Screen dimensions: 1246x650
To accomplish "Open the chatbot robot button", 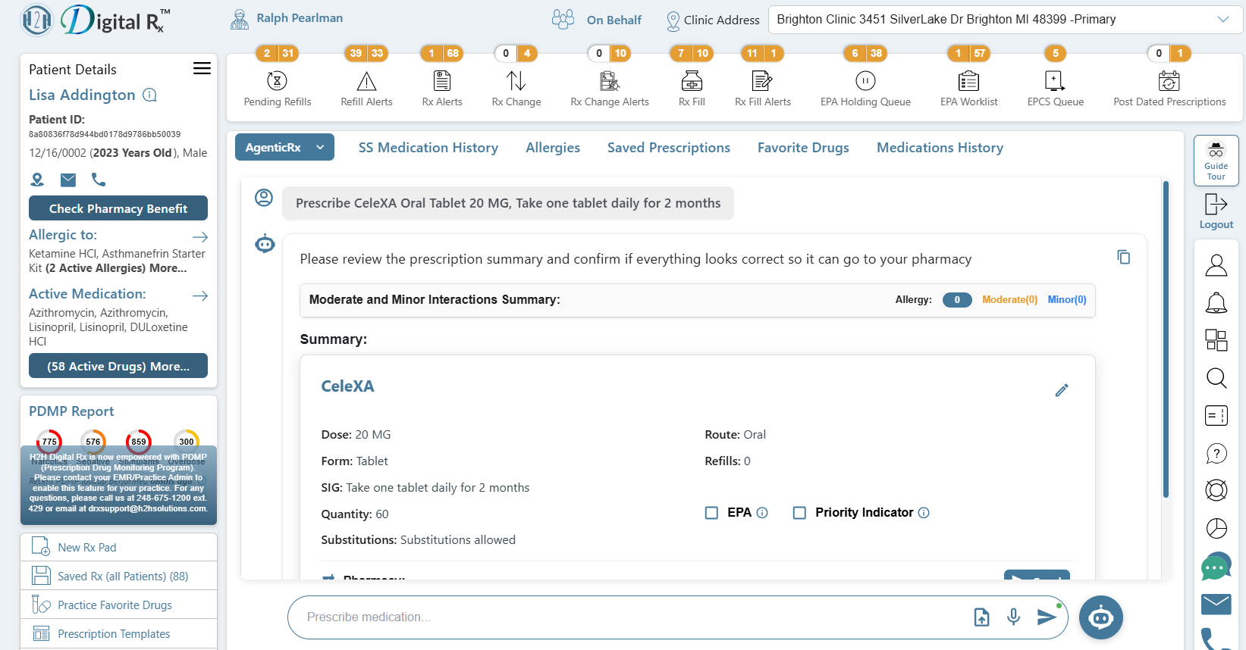I will point(1101,618).
